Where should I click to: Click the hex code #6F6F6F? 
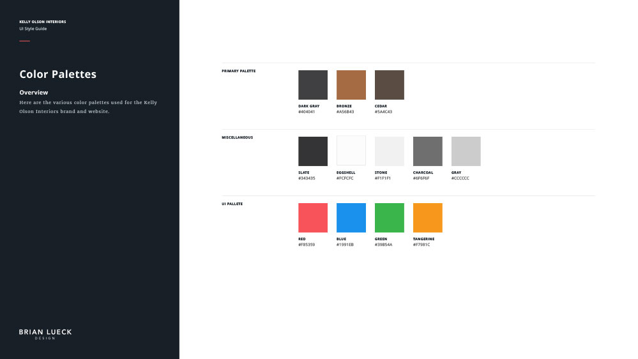coord(421,178)
